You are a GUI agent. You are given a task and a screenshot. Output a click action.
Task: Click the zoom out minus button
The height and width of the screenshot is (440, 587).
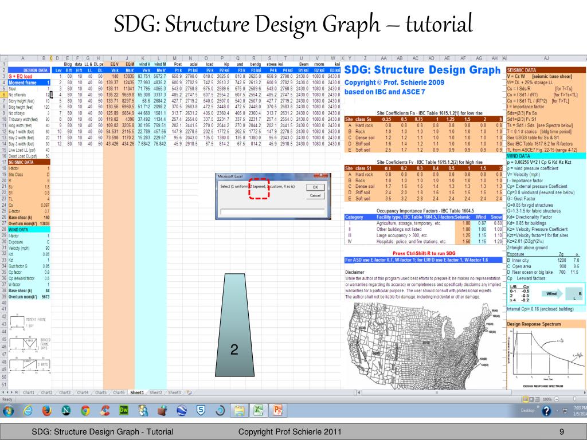click(556, 399)
